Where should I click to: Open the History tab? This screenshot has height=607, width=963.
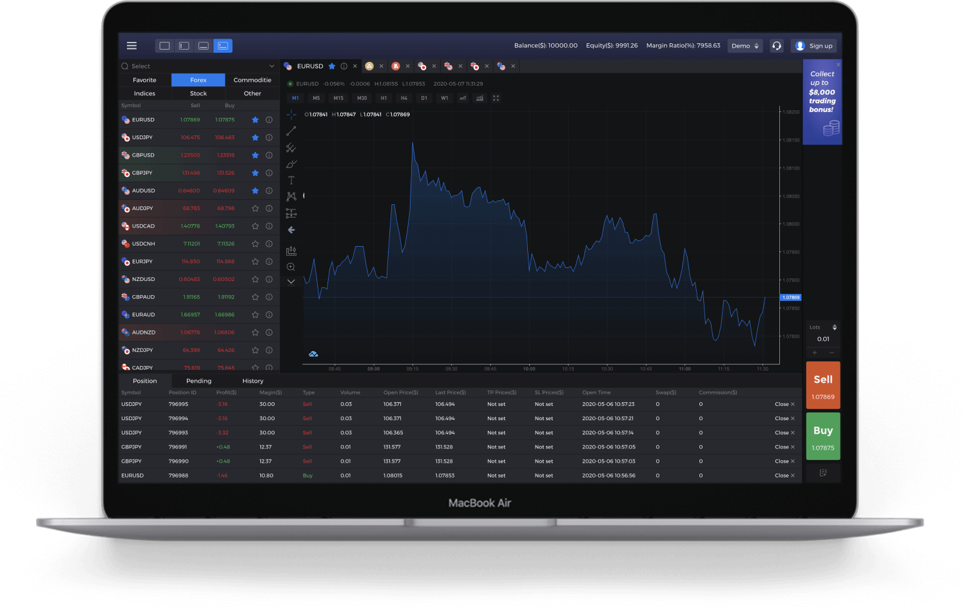point(253,381)
